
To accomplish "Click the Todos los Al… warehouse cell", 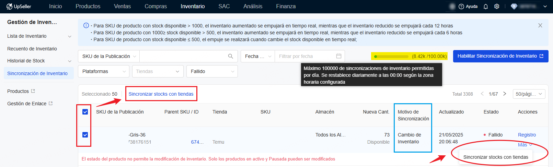I will click(330, 135).
